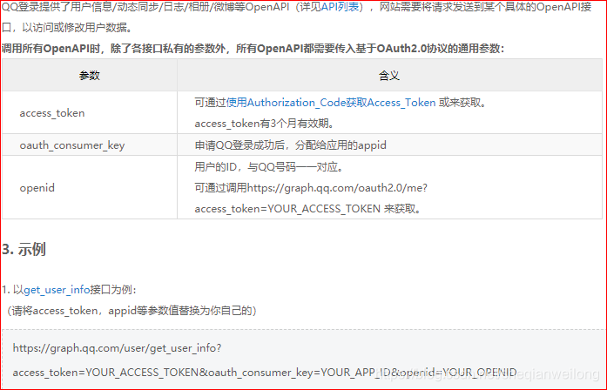The height and width of the screenshot is (390, 607).
Task: Select the 参数 column header
Action: pos(90,76)
